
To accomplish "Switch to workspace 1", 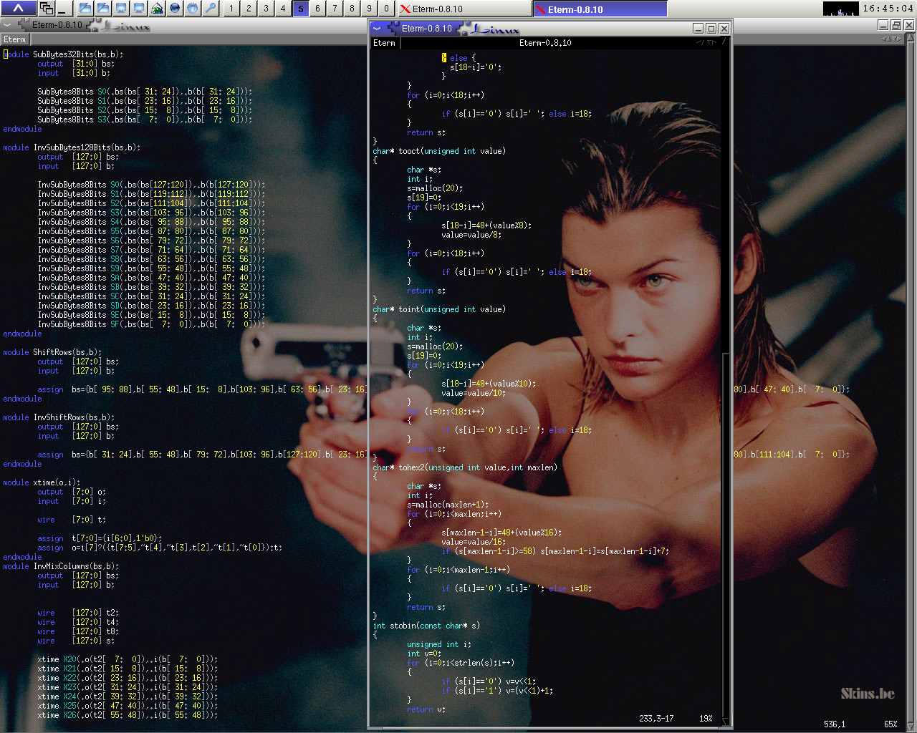I will click(x=231, y=9).
